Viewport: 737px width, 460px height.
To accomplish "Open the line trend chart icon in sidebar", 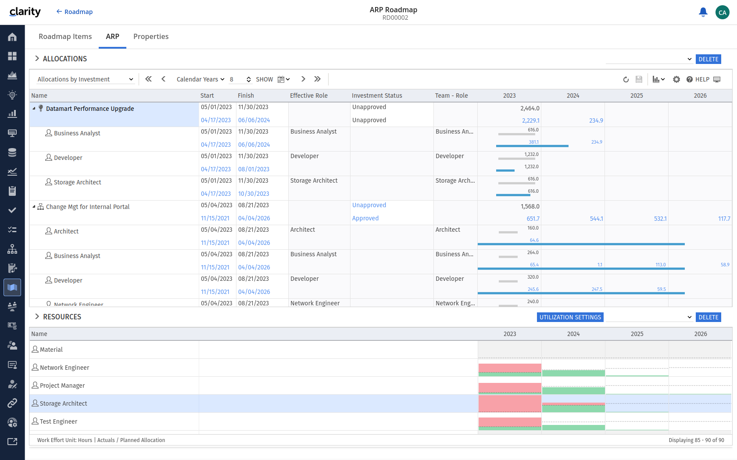I will pyautogui.click(x=12, y=172).
